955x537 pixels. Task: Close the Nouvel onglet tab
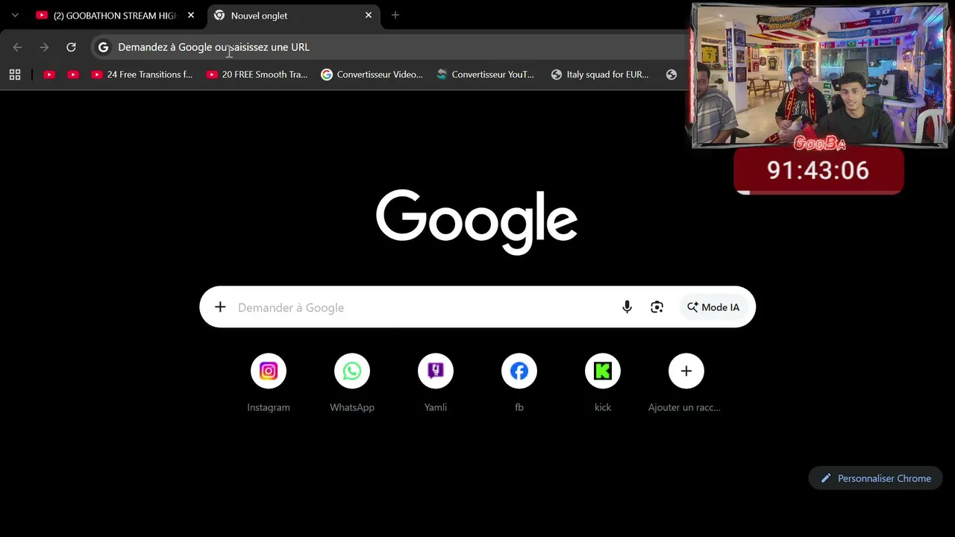[x=369, y=15]
